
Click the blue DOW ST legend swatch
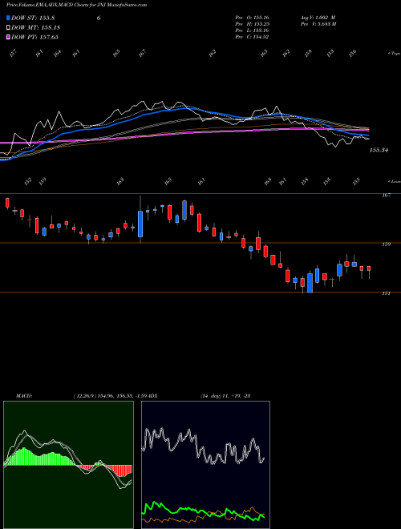point(8,18)
